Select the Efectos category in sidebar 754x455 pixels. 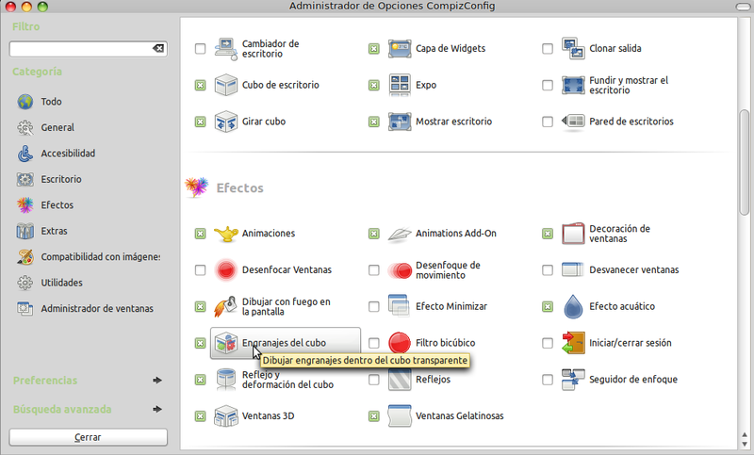(57, 204)
